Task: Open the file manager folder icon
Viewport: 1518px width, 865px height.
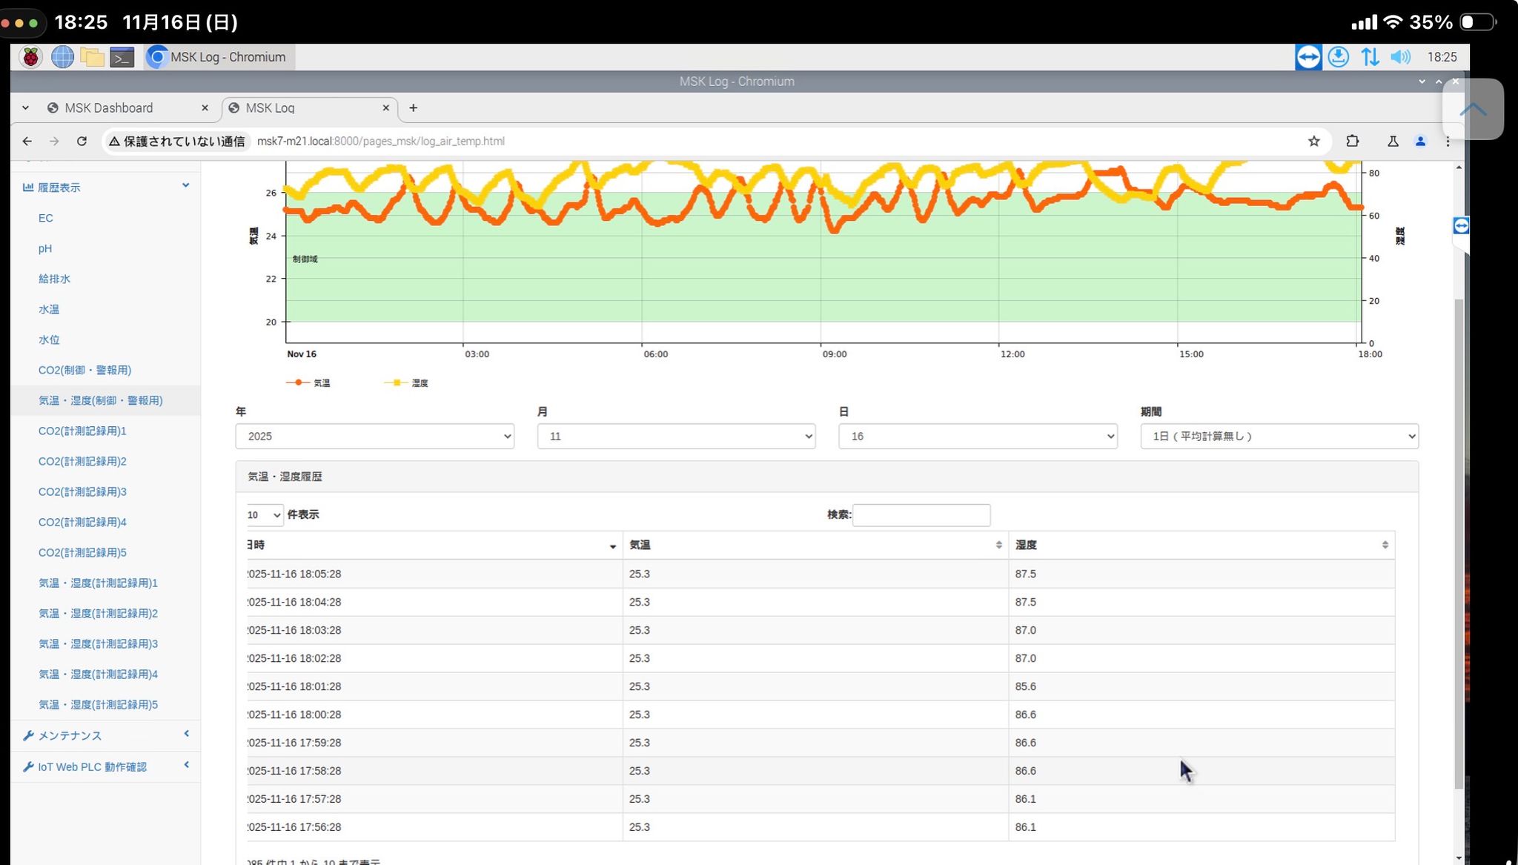Action: point(92,57)
